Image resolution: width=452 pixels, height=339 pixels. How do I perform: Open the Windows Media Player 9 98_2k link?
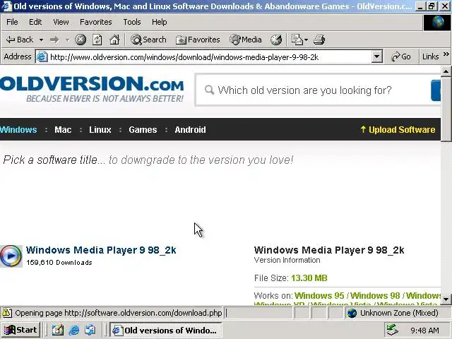(101, 250)
